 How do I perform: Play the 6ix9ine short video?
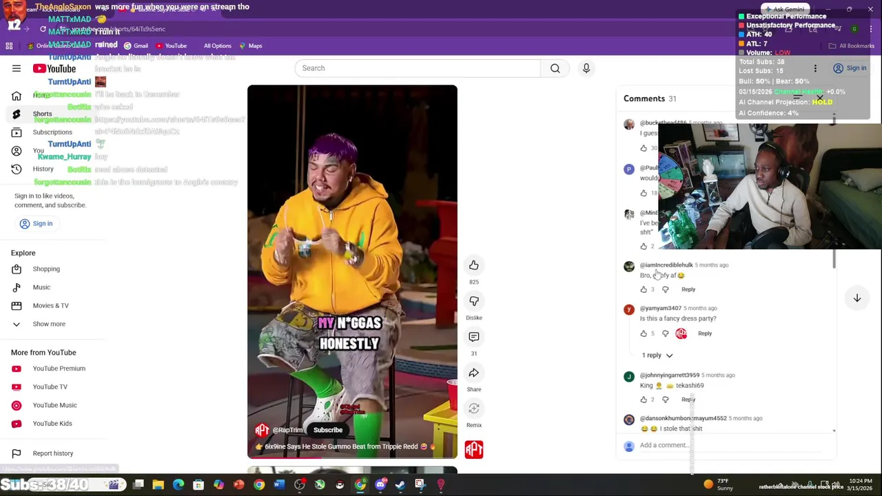(x=352, y=271)
